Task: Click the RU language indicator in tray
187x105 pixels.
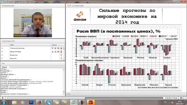Action: (165, 102)
